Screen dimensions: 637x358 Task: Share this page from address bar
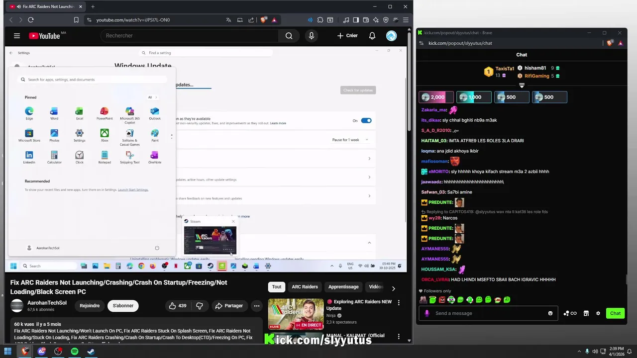pyautogui.click(x=251, y=20)
